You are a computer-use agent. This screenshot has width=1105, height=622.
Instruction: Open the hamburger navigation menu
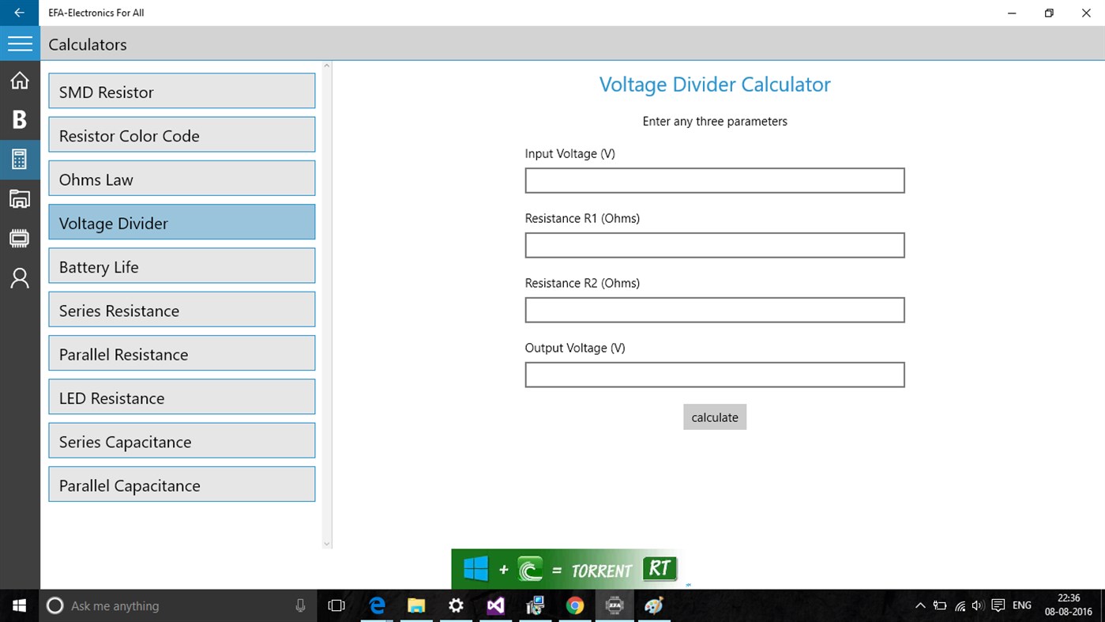click(20, 44)
